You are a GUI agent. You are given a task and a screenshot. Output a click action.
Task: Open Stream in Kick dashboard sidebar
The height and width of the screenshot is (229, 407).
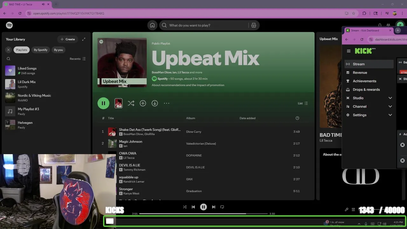pyautogui.click(x=369, y=64)
